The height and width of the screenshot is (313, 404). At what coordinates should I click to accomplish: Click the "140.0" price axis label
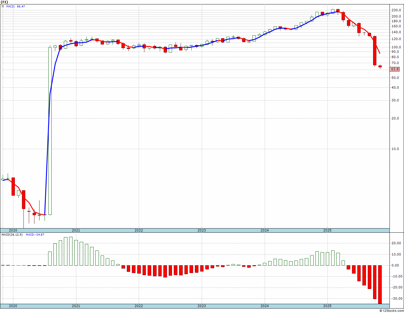(396, 32)
